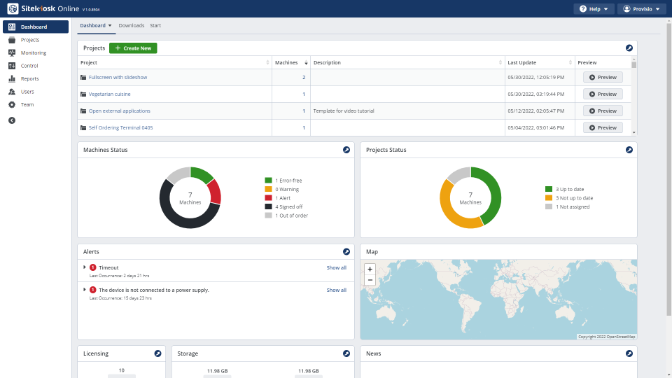Open the Provisio user dropdown
Viewport: 672px width, 378px height.
[x=641, y=9]
